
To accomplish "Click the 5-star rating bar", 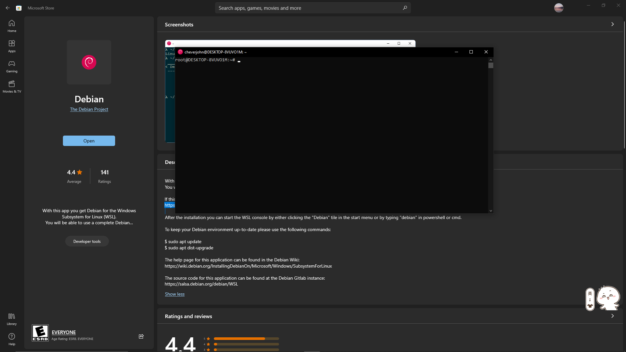I will (x=246, y=339).
